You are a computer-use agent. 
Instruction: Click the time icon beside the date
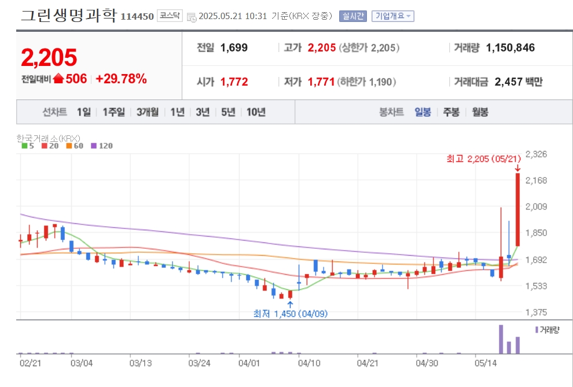pyautogui.click(x=192, y=17)
